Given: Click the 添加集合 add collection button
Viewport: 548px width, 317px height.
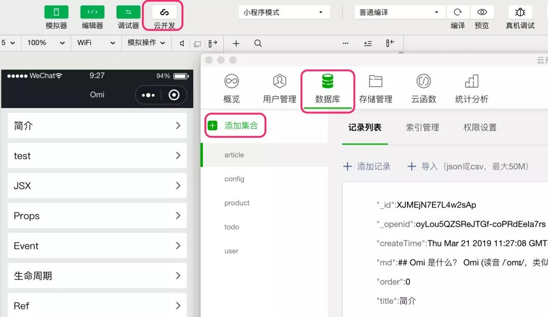Looking at the screenshot, I should coord(233,125).
